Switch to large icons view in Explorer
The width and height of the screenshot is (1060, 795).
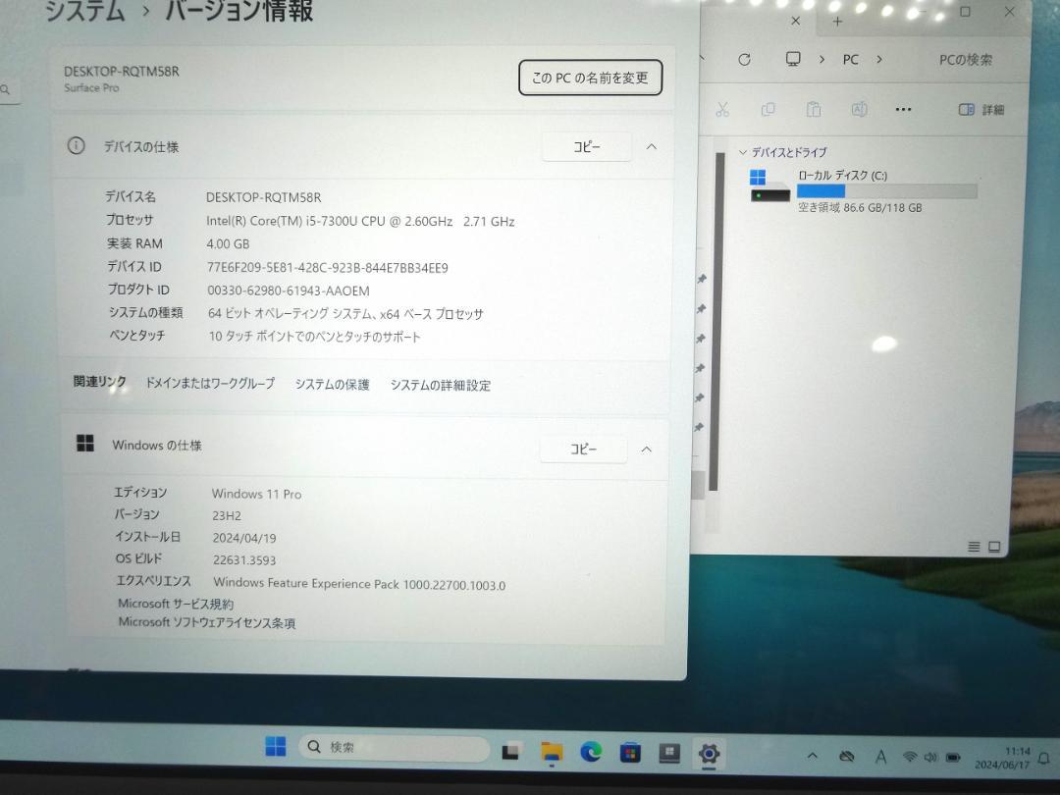click(x=994, y=547)
